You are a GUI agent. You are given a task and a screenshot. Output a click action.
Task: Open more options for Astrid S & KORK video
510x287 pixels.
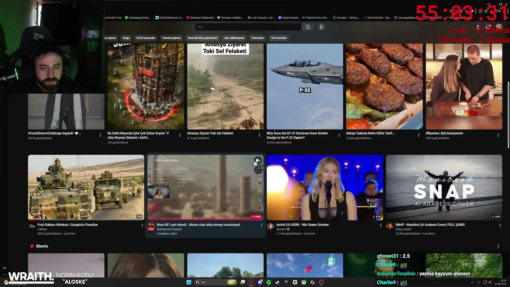[381, 225]
